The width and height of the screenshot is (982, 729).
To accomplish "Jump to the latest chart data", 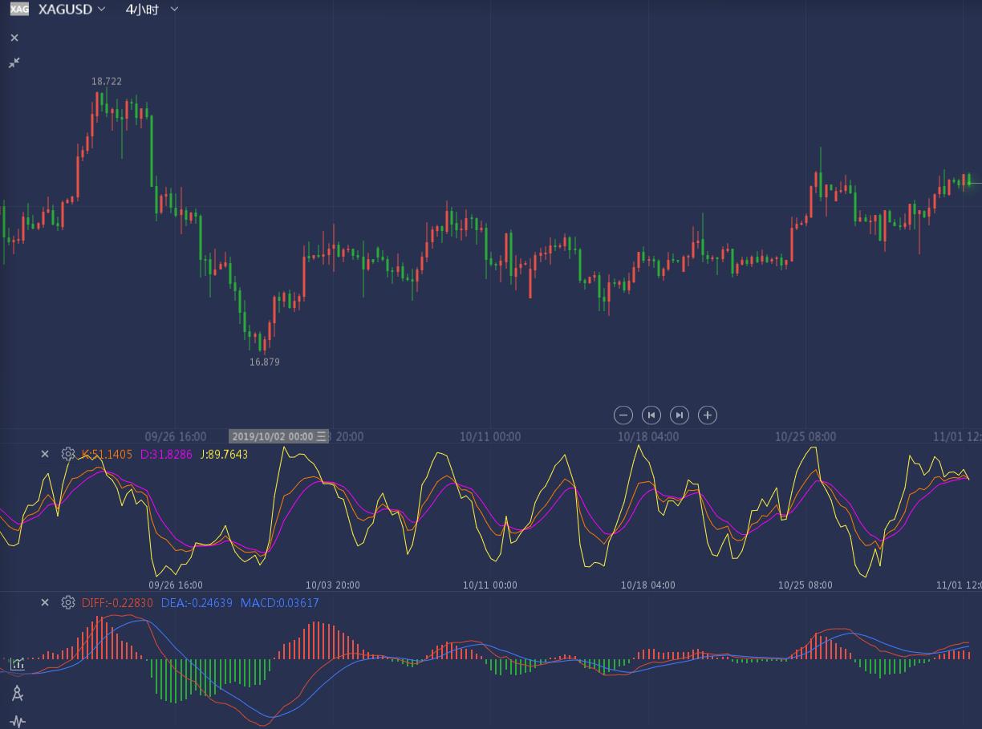I will pyautogui.click(x=679, y=415).
